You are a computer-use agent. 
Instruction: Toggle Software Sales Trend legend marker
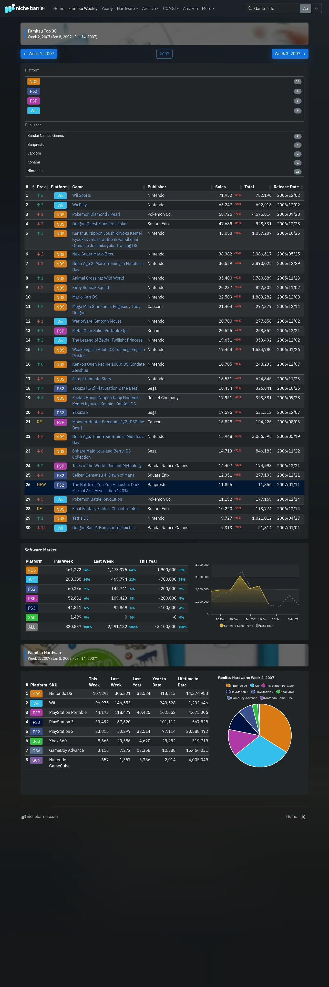pos(221,626)
